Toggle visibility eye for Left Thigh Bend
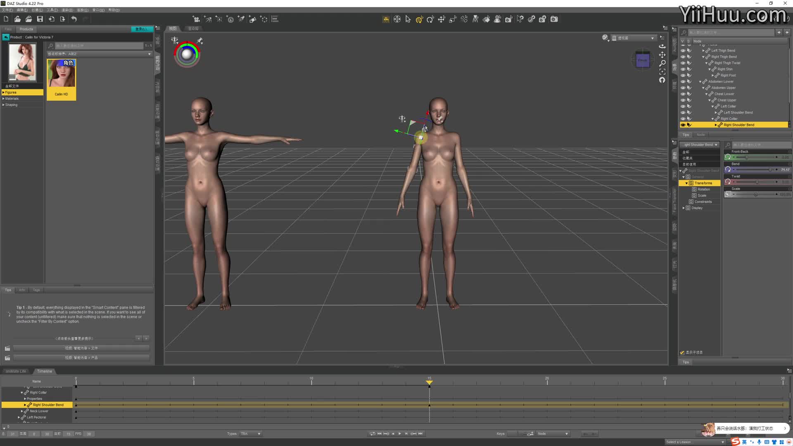The image size is (793, 446). pos(683,50)
